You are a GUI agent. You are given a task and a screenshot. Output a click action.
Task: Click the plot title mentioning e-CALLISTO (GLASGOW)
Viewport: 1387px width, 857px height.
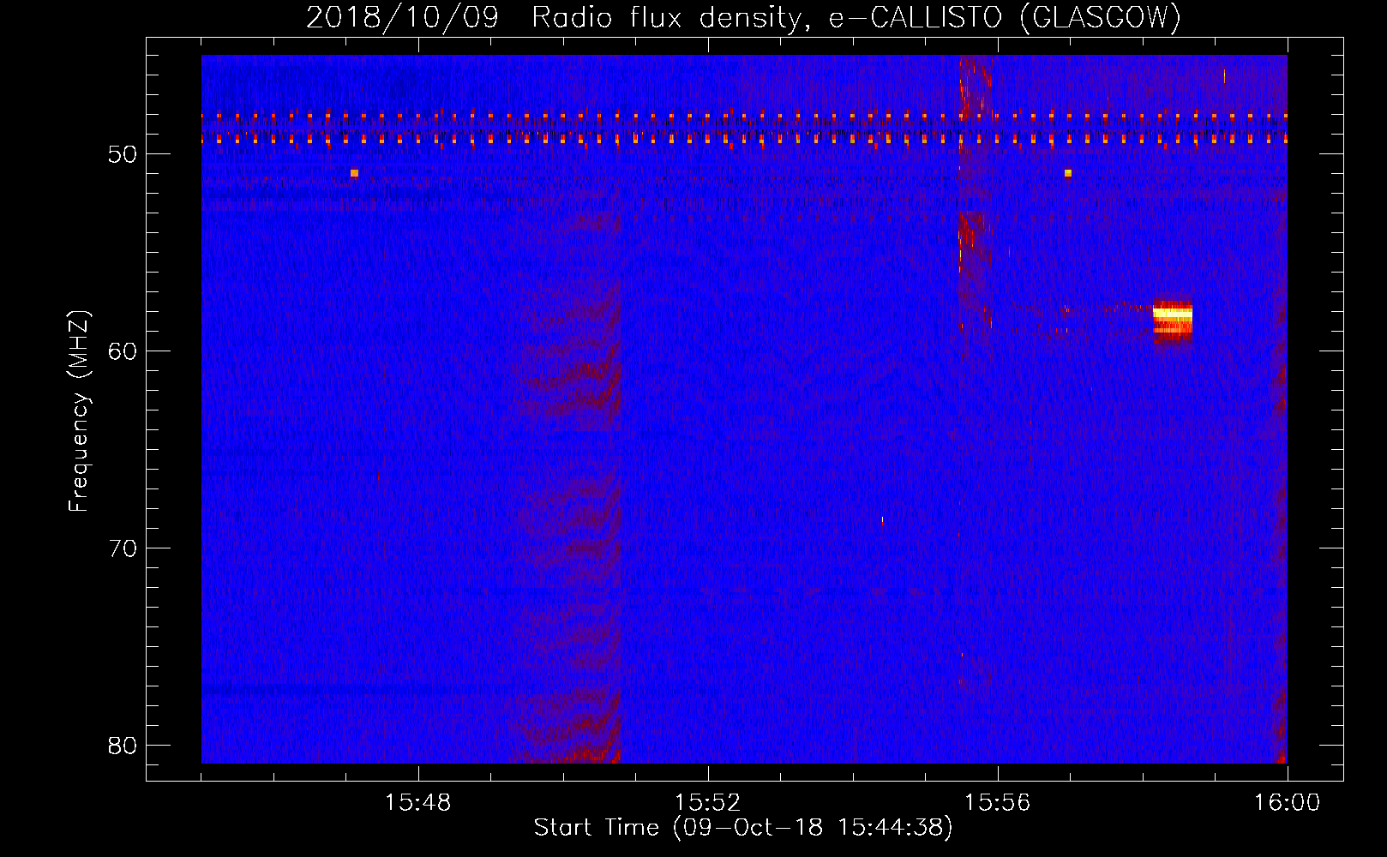coord(743,17)
